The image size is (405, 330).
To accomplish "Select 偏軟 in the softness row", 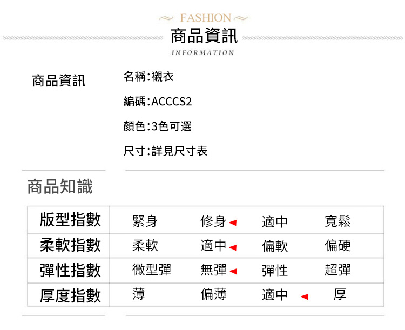I will tap(275, 246).
